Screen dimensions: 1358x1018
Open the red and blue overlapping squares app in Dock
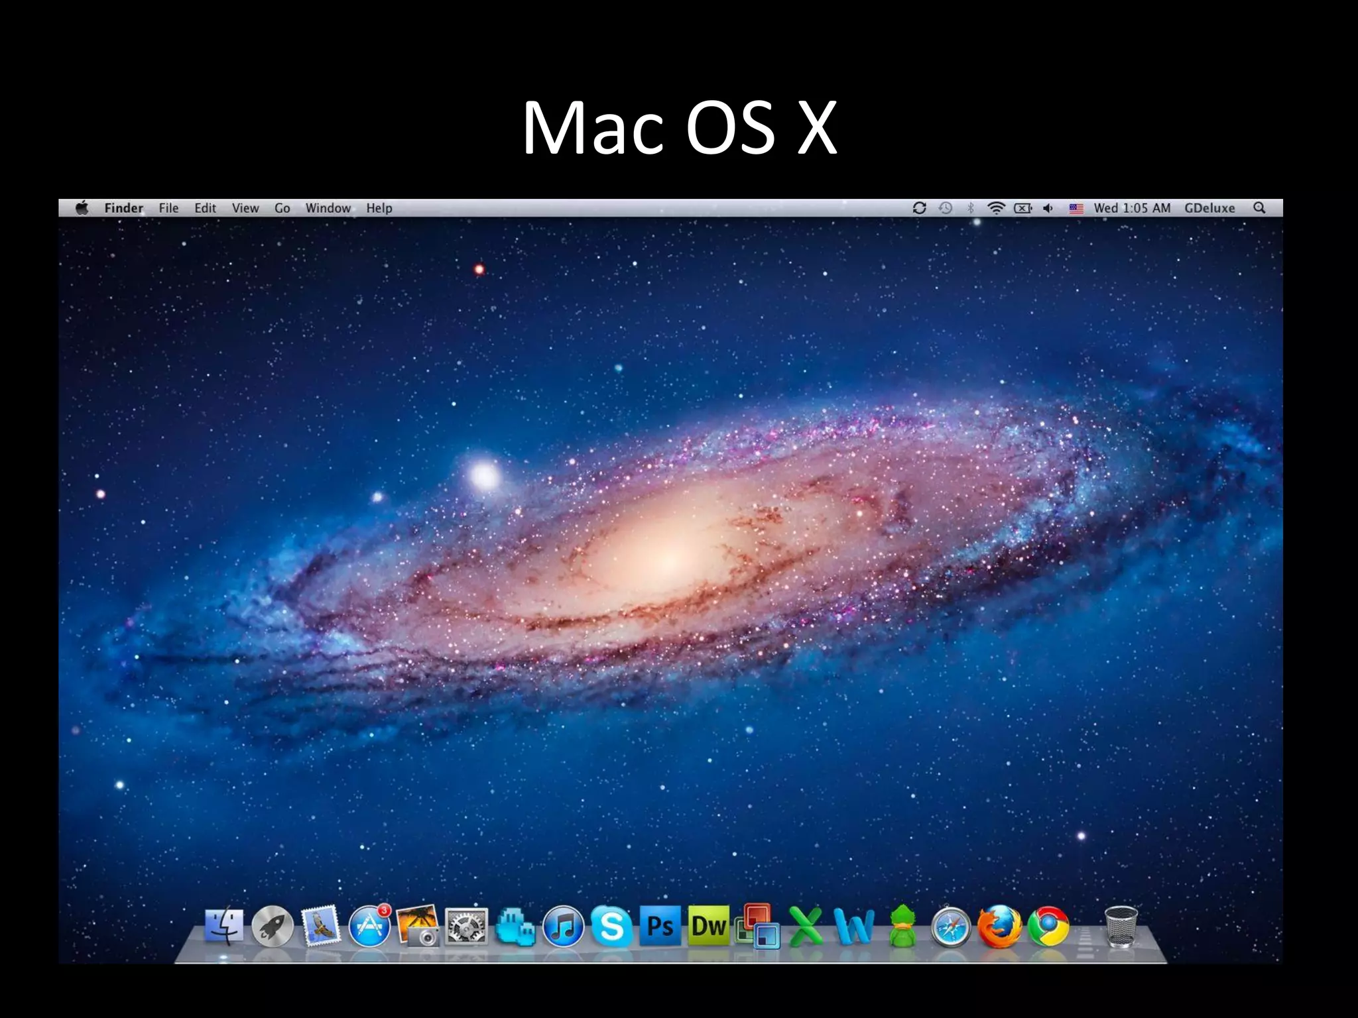coord(757,927)
